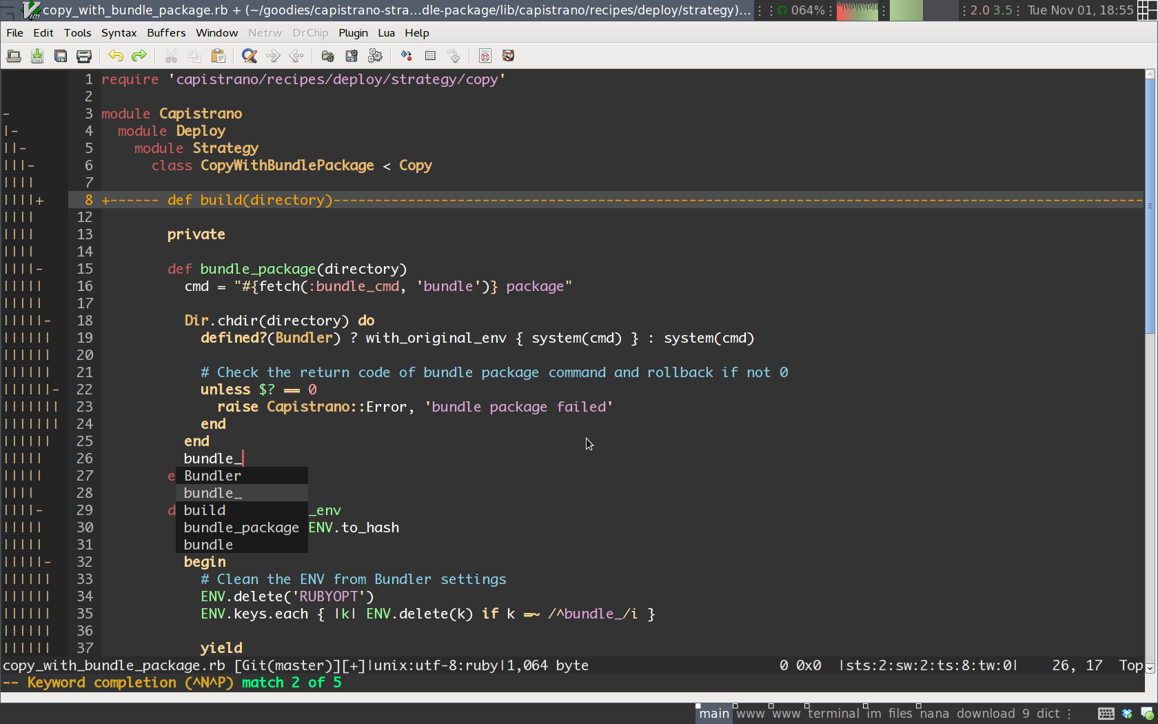
Task: Click the Find Help lifebuoy search icon
Action: pos(509,56)
